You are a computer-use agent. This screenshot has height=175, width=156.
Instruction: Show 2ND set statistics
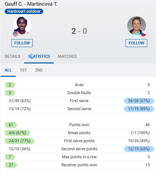pyautogui.click(x=39, y=70)
